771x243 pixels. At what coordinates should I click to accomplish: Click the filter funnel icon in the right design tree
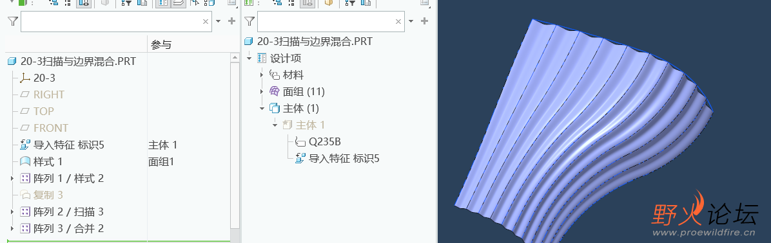[x=249, y=21]
